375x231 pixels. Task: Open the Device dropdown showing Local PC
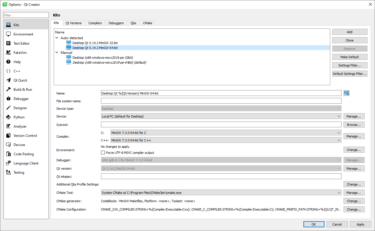pyautogui.click(x=221, y=116)
